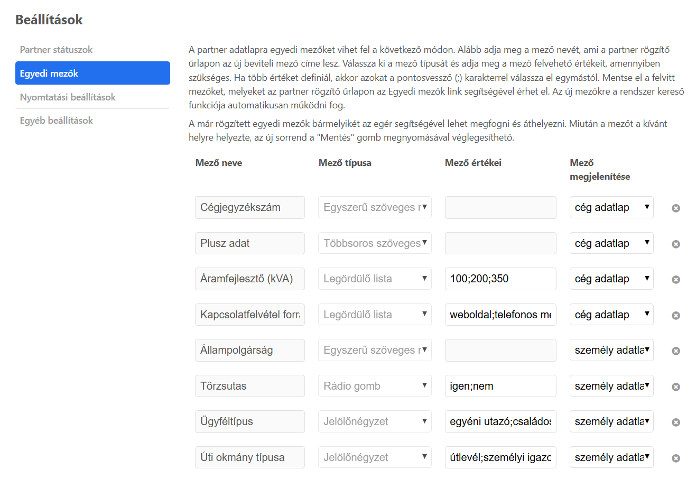
Task: Remove the Kapcsolatfelvétel forrása row
Action: point(675,316)
